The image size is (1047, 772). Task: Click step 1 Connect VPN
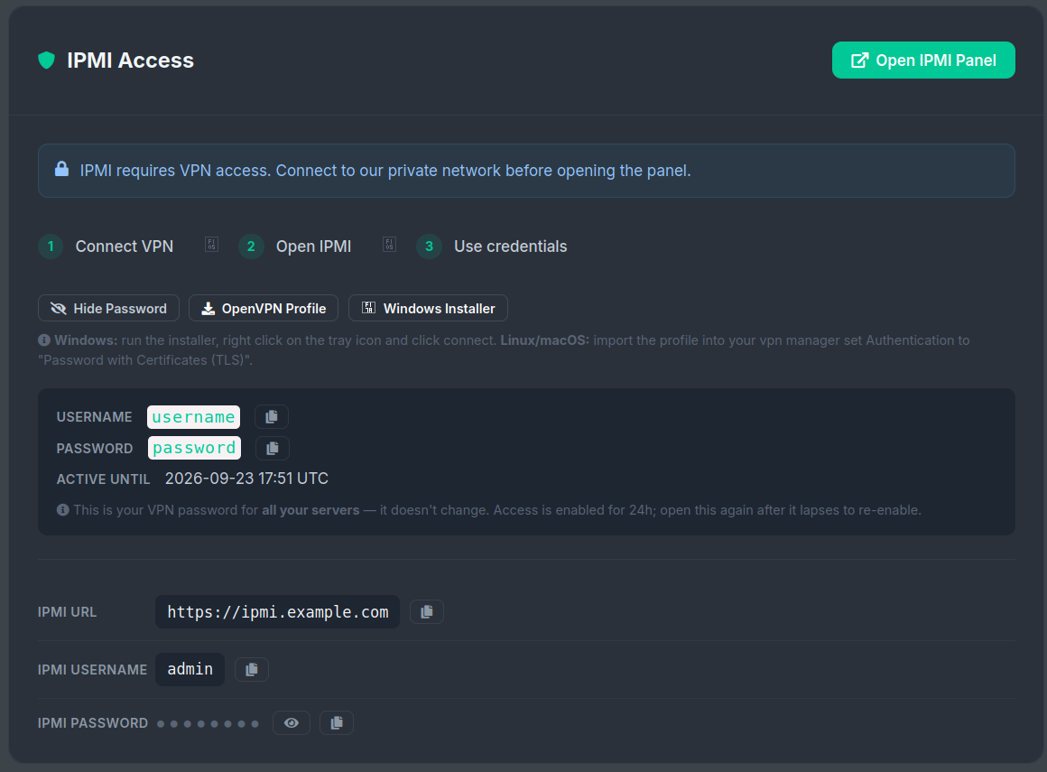coord(107,246)
